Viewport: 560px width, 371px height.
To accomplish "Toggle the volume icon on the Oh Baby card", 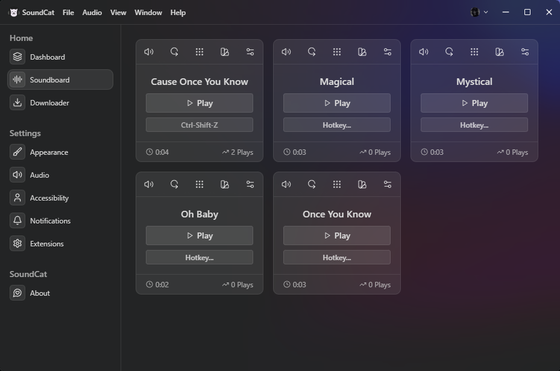I will (x=149, y=184).
